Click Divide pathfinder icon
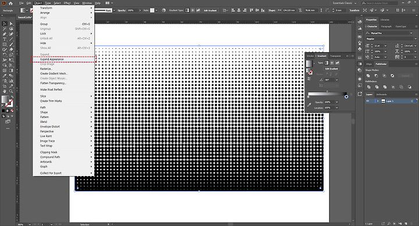 tap(369, 87)
